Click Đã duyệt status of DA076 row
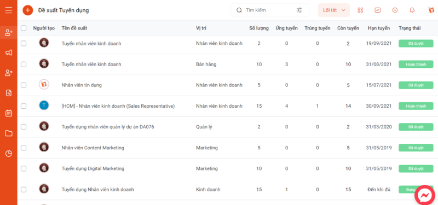The width and height of the screenshot is (438, 205). tap(416, 127)
